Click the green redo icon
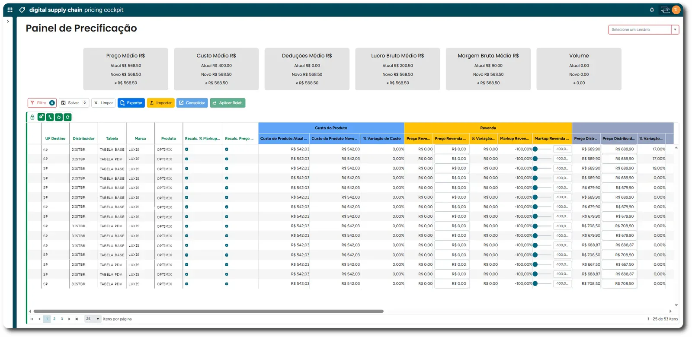The image size is (692, 337). [x=67, y=117]
